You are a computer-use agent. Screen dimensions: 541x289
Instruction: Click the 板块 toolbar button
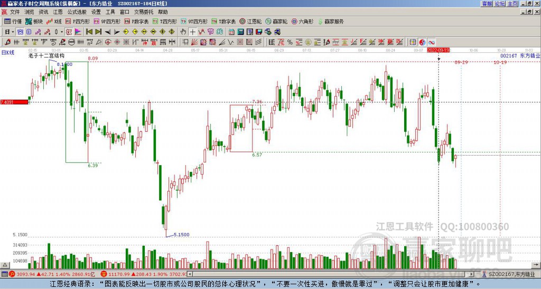(34, 21)
